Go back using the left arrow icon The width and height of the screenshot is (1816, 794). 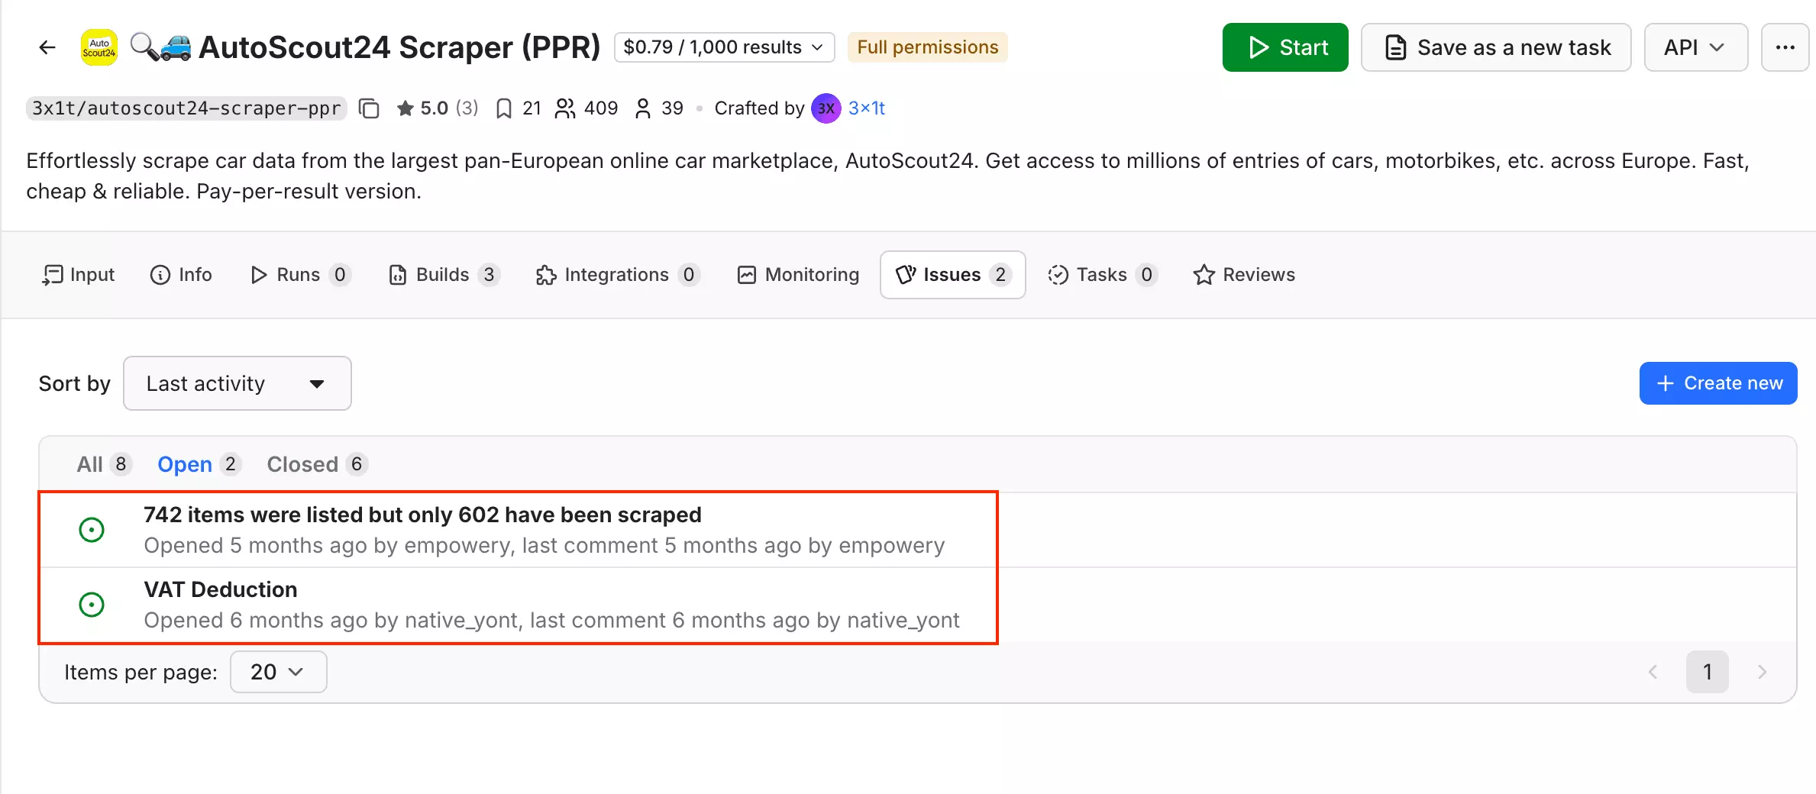coord(47,47)
